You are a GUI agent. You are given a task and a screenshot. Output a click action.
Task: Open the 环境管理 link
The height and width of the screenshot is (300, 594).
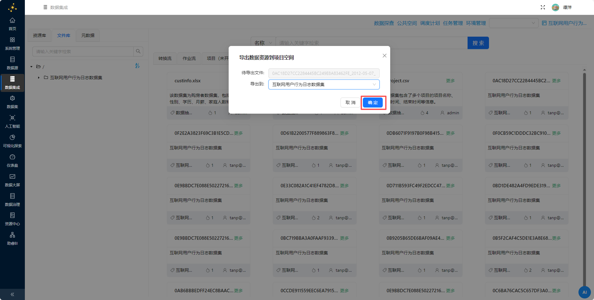[476, 23]
